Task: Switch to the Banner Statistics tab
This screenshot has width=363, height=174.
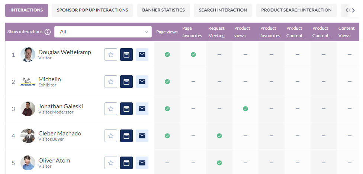Action: click(163, 10)
